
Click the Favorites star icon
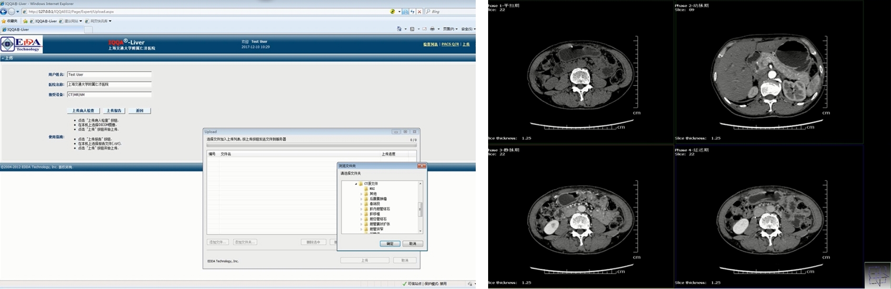pos(4,21)
